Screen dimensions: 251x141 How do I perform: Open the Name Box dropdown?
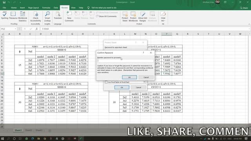click(15, 29)
